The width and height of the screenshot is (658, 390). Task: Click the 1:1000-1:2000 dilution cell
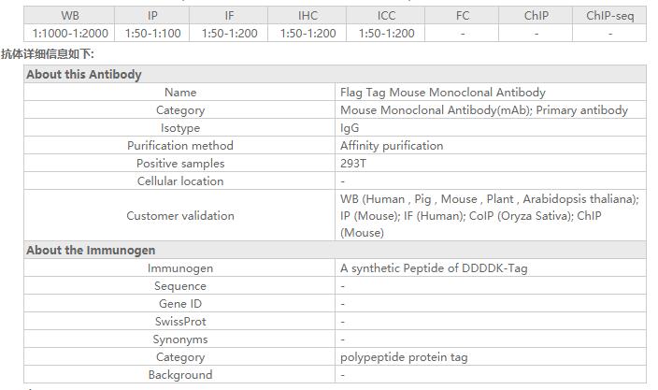pyautogui.click(x=70, y=33)
